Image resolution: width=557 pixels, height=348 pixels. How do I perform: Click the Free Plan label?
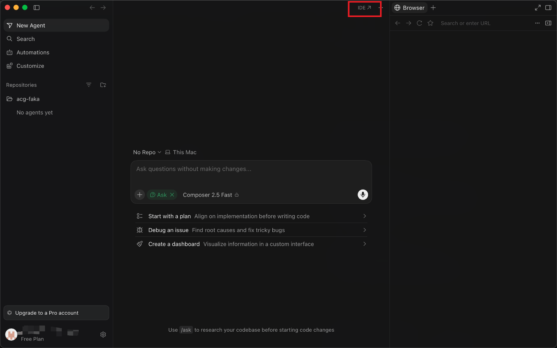click(x=32, y=339)
